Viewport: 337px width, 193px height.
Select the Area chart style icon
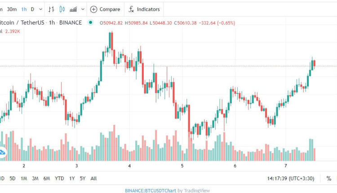point(73,9)
